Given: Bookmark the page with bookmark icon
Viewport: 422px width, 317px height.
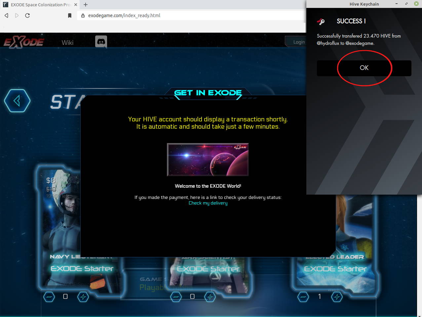Looking at the screenshot, I should tap(70, 16).
